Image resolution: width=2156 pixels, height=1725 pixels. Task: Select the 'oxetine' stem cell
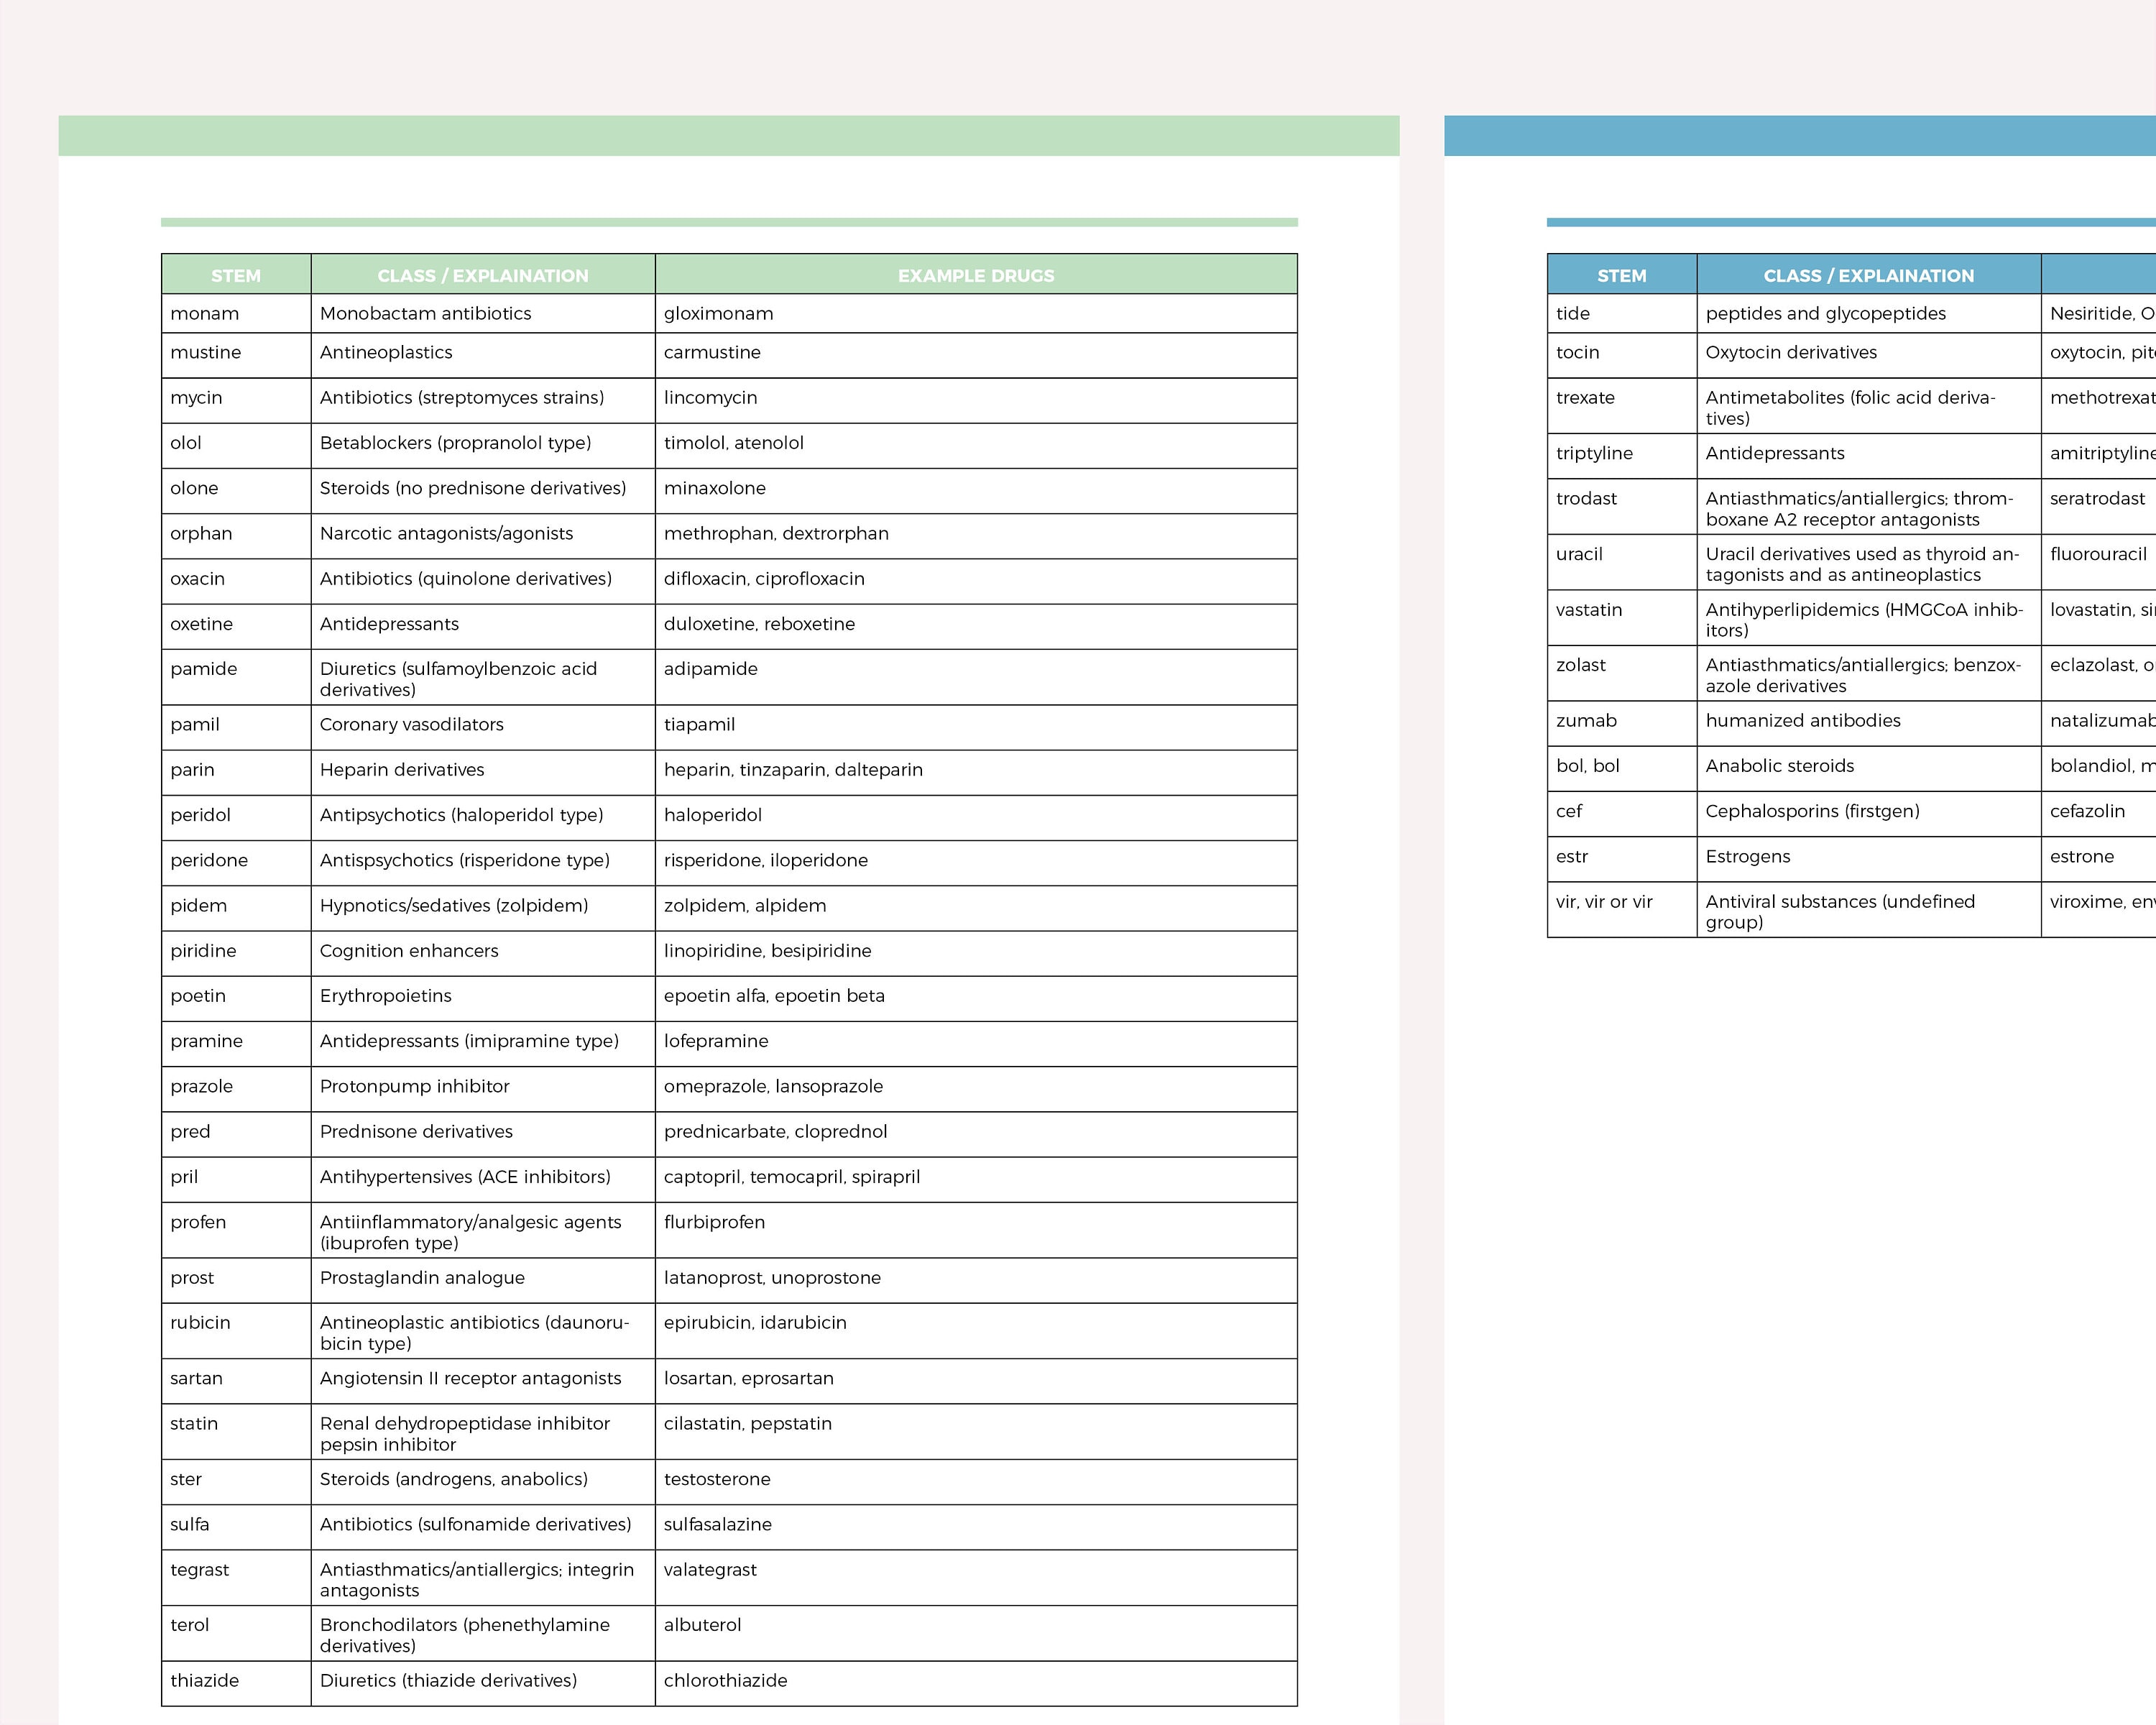click(x=236, y=627)
